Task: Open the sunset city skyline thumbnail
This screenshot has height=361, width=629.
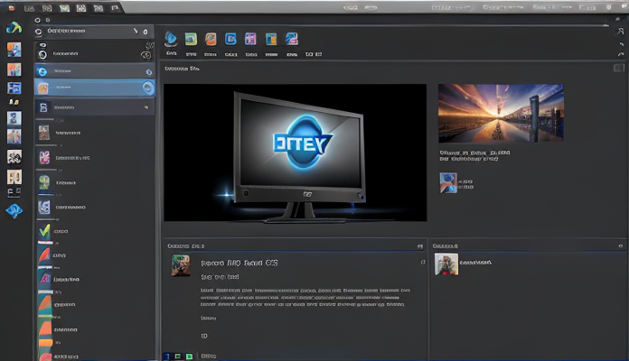Action: [x=500, y=113]
